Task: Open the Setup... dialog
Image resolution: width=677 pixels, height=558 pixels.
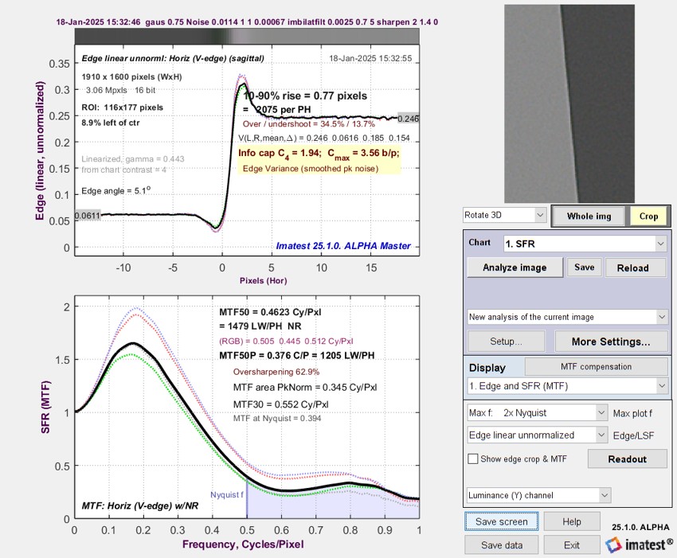Action: (x=506, y=341)
